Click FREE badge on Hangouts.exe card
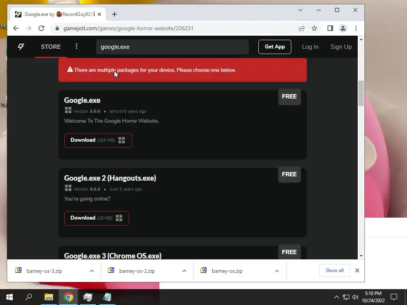This screenshot has height=305, width=407. tap(289, 174)
